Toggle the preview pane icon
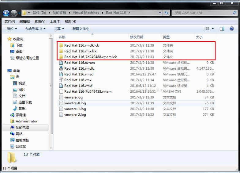The width and height of the screenshot is (240, 173). [x=222, y=29]
